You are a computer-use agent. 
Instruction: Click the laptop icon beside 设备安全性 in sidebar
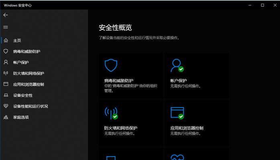(6, 95)
